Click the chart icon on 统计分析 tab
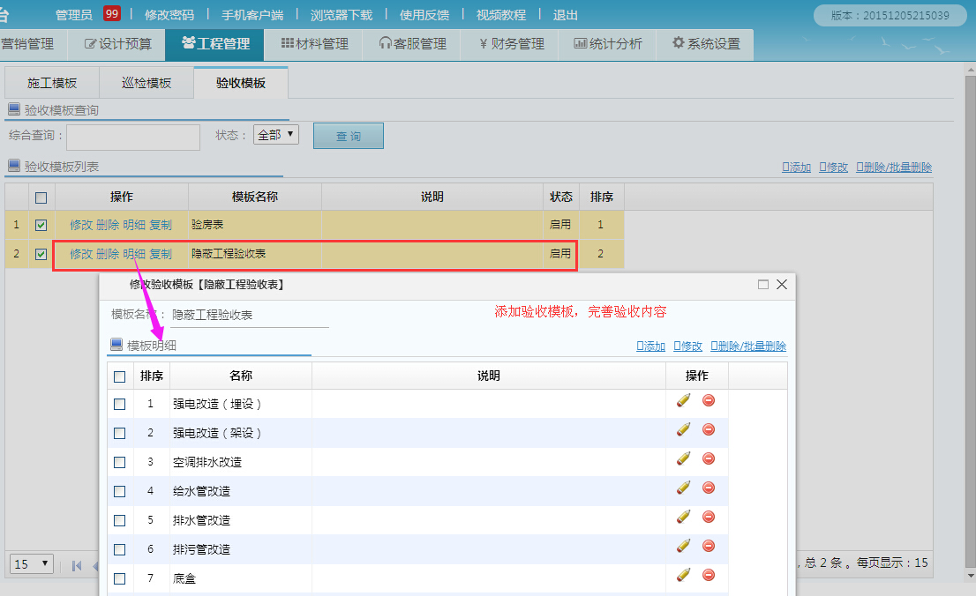 point(579,43)
